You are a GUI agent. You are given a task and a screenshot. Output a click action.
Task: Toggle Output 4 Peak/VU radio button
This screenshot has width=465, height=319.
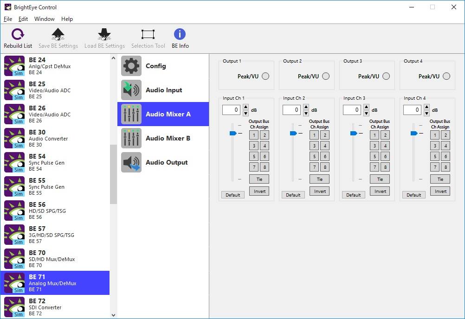(446, 76)
